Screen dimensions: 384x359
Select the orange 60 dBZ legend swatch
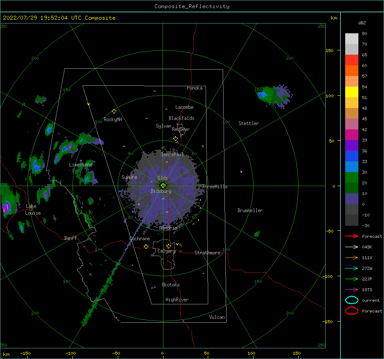(x=352, y=70)
